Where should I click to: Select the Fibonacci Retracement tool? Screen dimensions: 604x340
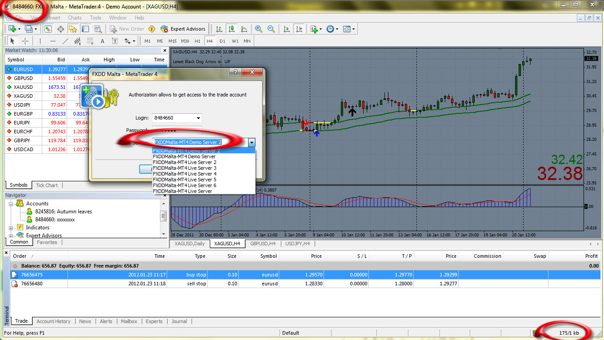(90, 41)
